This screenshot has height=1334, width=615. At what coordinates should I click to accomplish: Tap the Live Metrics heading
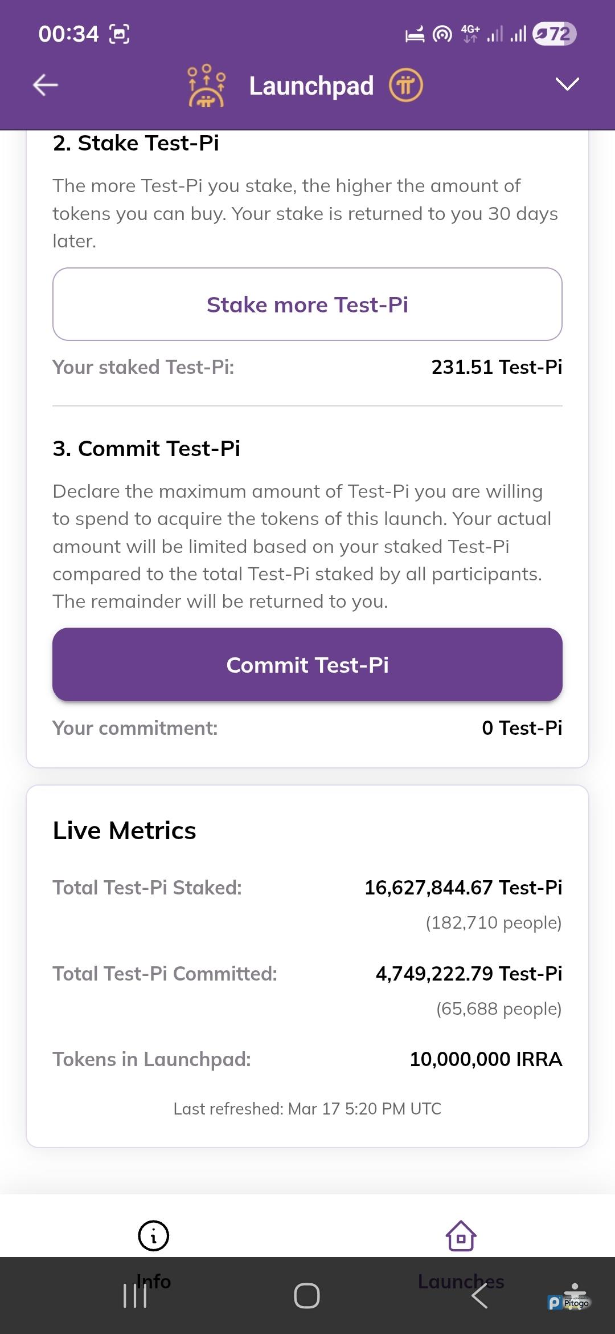click(124, 831)
